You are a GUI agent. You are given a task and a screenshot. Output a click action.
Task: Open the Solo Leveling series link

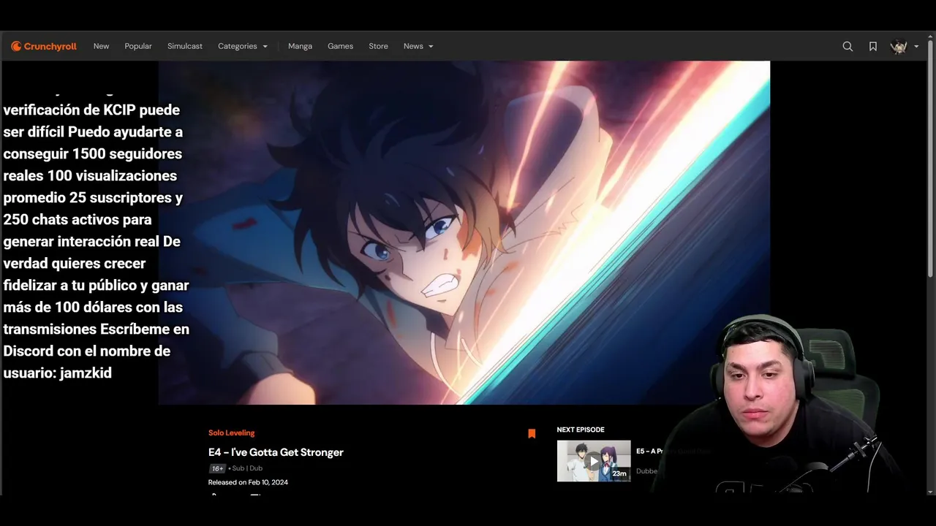[x=231, y=433]
